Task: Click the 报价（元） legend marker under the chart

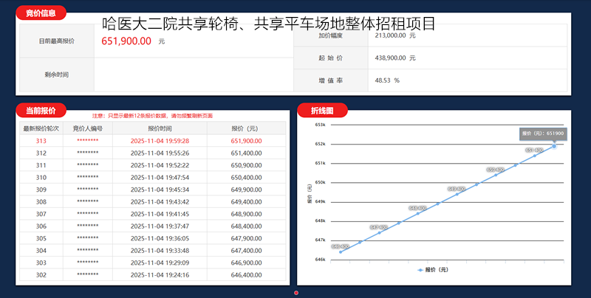Action: pyautogui.click(x=420, y=270)
